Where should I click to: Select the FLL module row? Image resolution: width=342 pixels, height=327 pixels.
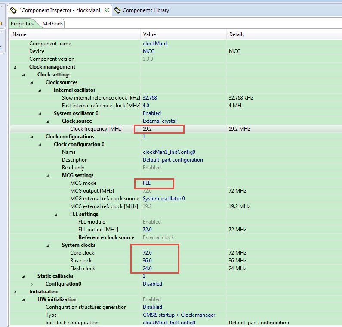pyautogui.click(x=176, y=222)
